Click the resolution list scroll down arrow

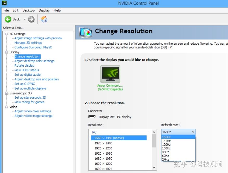click(154, 168)
